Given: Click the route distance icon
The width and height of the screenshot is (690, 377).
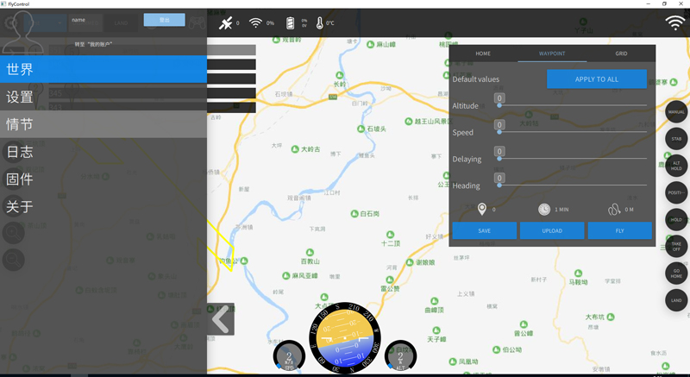Looking at the screenshot, I should click(614, 210).
